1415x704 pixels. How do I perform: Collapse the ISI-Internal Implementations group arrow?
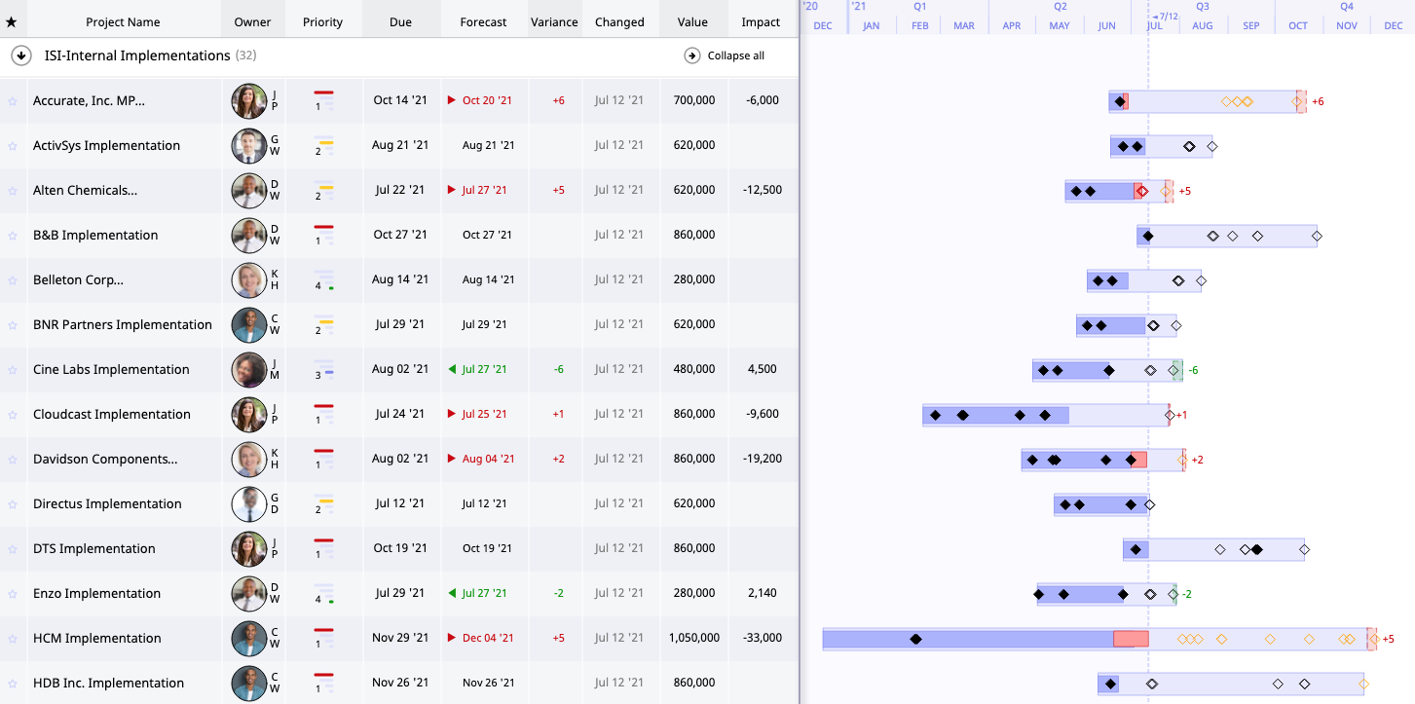19,56
